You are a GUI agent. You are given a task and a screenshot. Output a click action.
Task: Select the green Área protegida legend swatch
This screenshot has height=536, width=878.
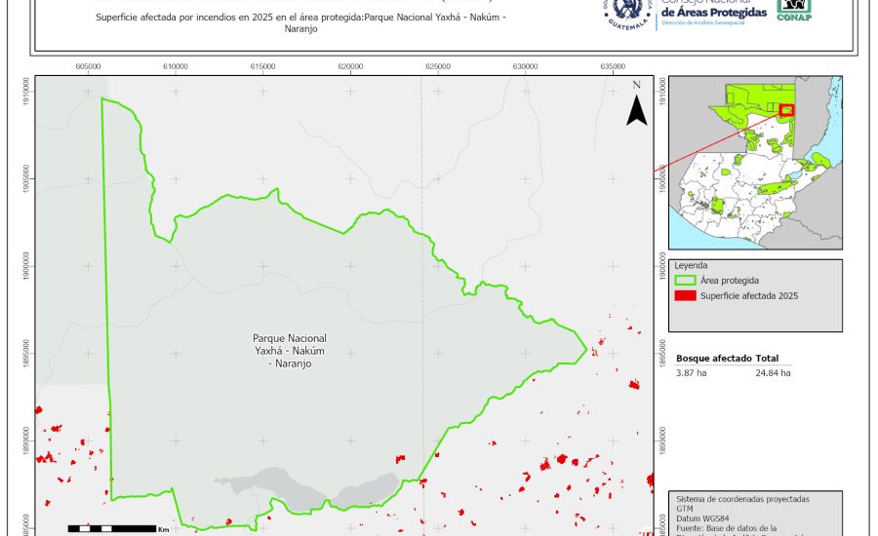(687, 281)
